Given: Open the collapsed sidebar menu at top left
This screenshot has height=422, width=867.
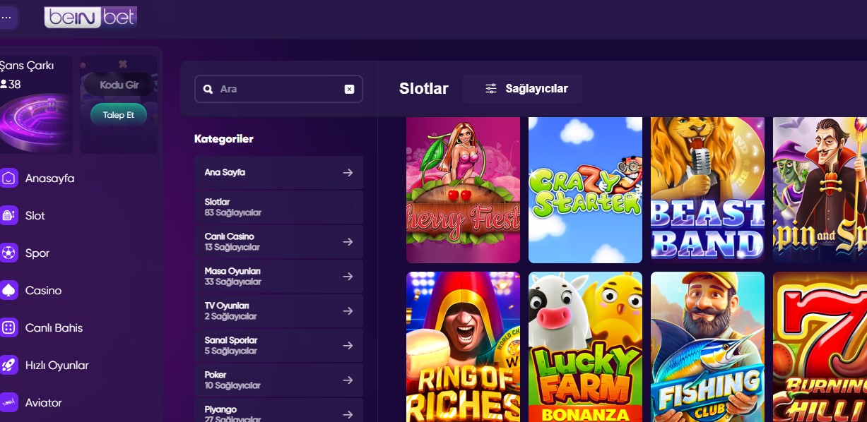Looking at the screenshot, I should coord(8,16).
